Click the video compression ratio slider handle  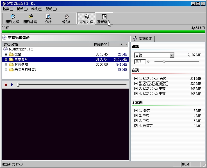click(x=164, y=61)
